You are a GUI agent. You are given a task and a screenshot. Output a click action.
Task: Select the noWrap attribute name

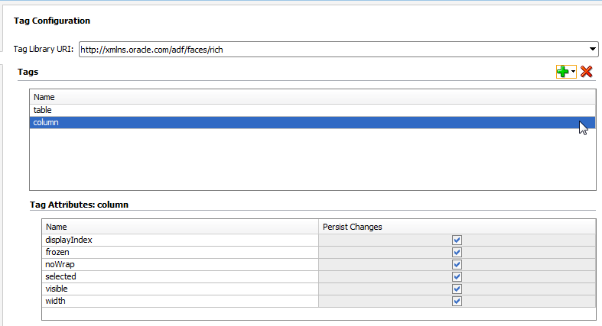(180, 265)
